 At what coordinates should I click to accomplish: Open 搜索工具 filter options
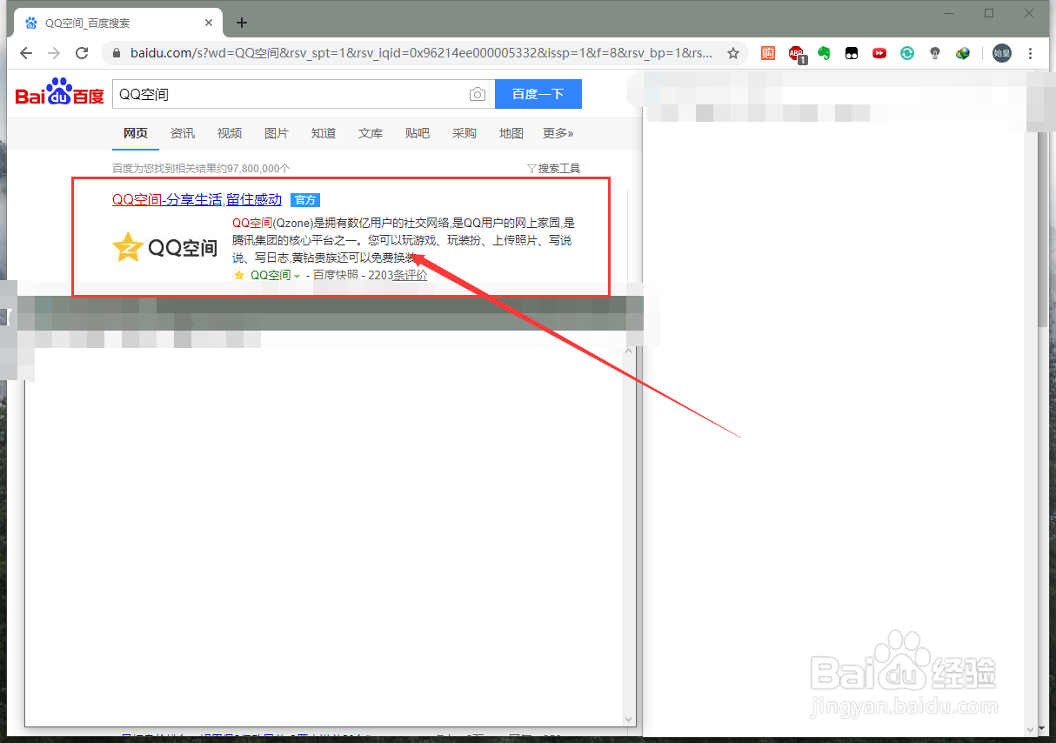pos(554,168)
